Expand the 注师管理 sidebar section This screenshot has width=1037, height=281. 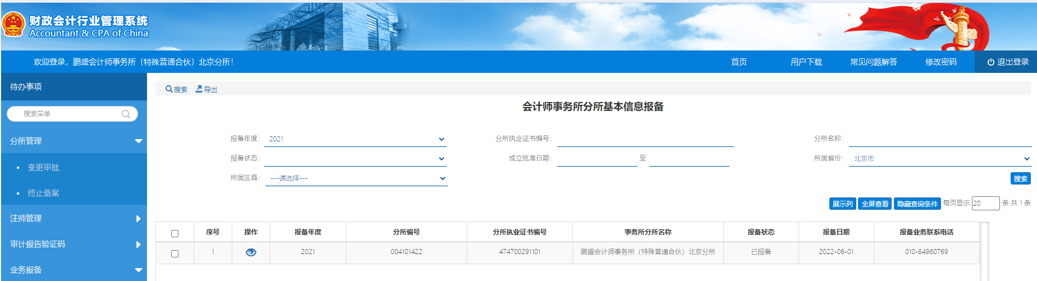(x=138, y=219)
